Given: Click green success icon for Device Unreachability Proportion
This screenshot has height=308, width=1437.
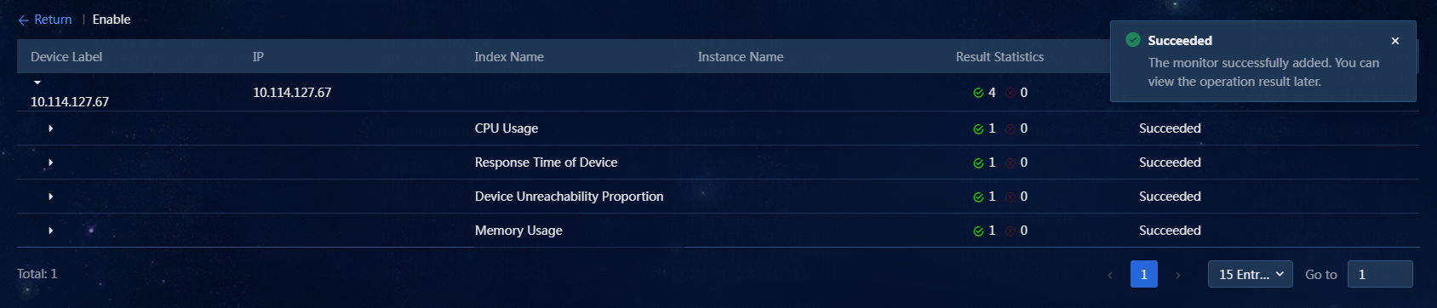Looking at the screenshot, I should [x=978, y=197].
